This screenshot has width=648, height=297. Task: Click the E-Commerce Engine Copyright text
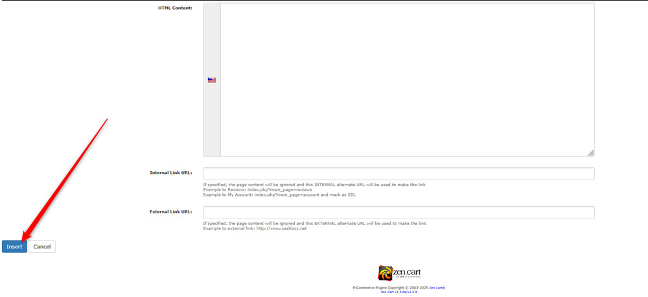(391, 287)
